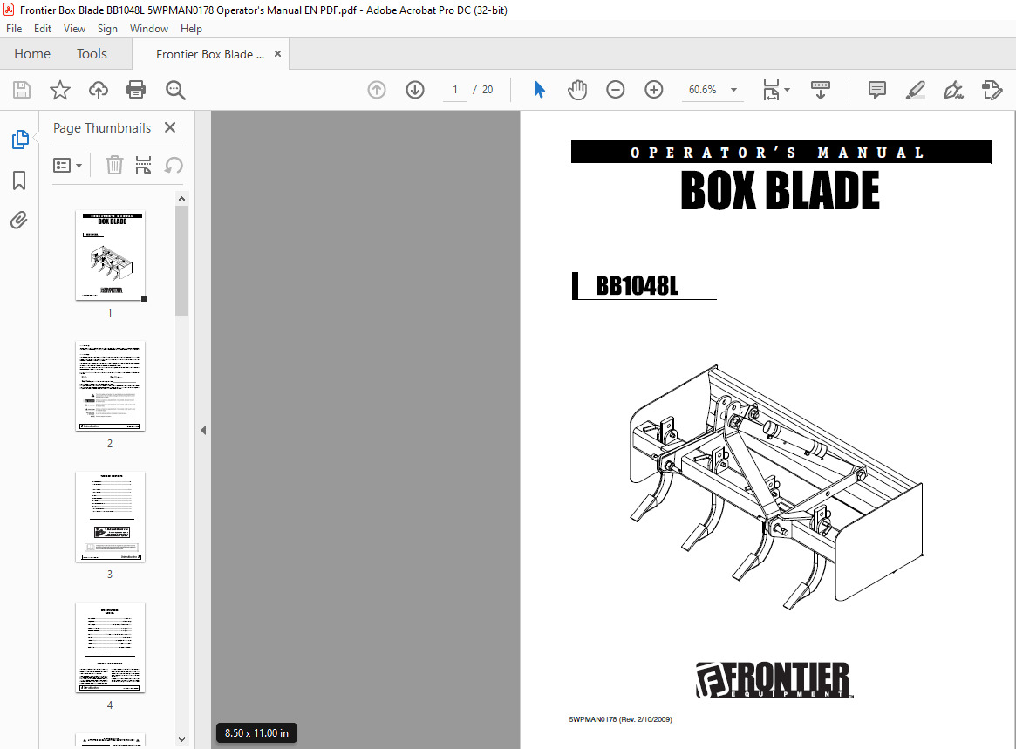Open the Bookmarks panel

point(18,180)
